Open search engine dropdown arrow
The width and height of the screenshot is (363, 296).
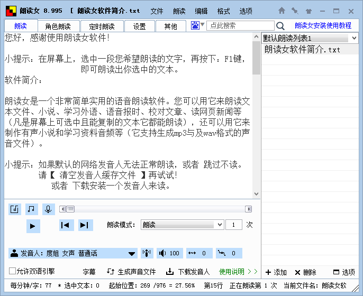tap(202, 24)
